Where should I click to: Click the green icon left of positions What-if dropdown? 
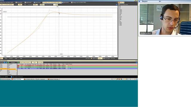click(18, 62)
